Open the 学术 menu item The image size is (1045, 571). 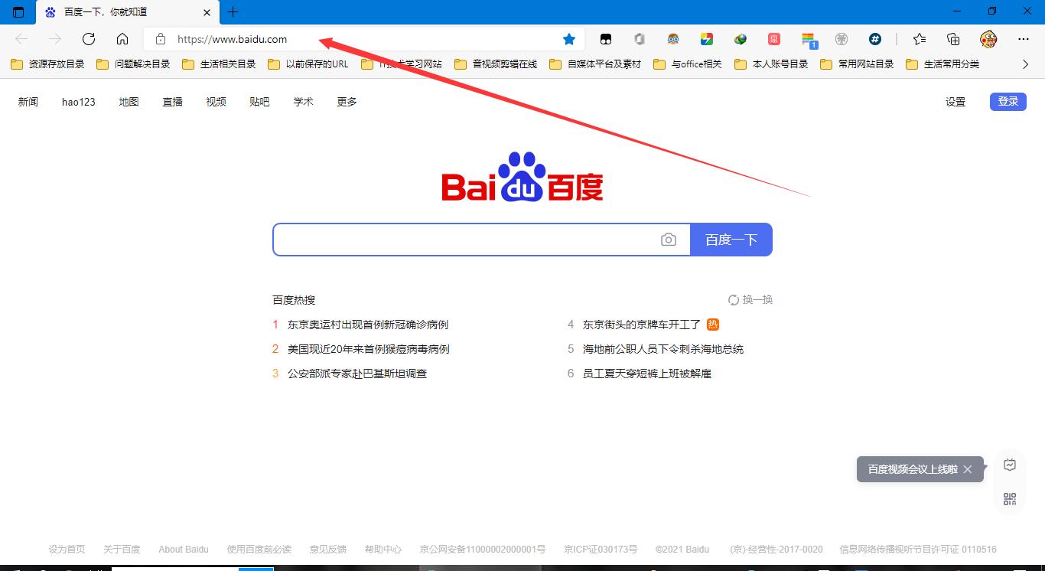[303, 101]
